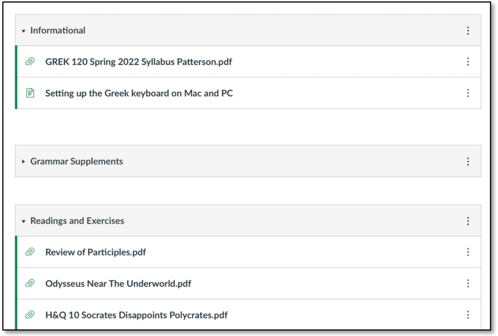The height and width of the screenshot is (336, 498).
Task: Open options for Odysseus Near The Underworld
Action: 468,283
